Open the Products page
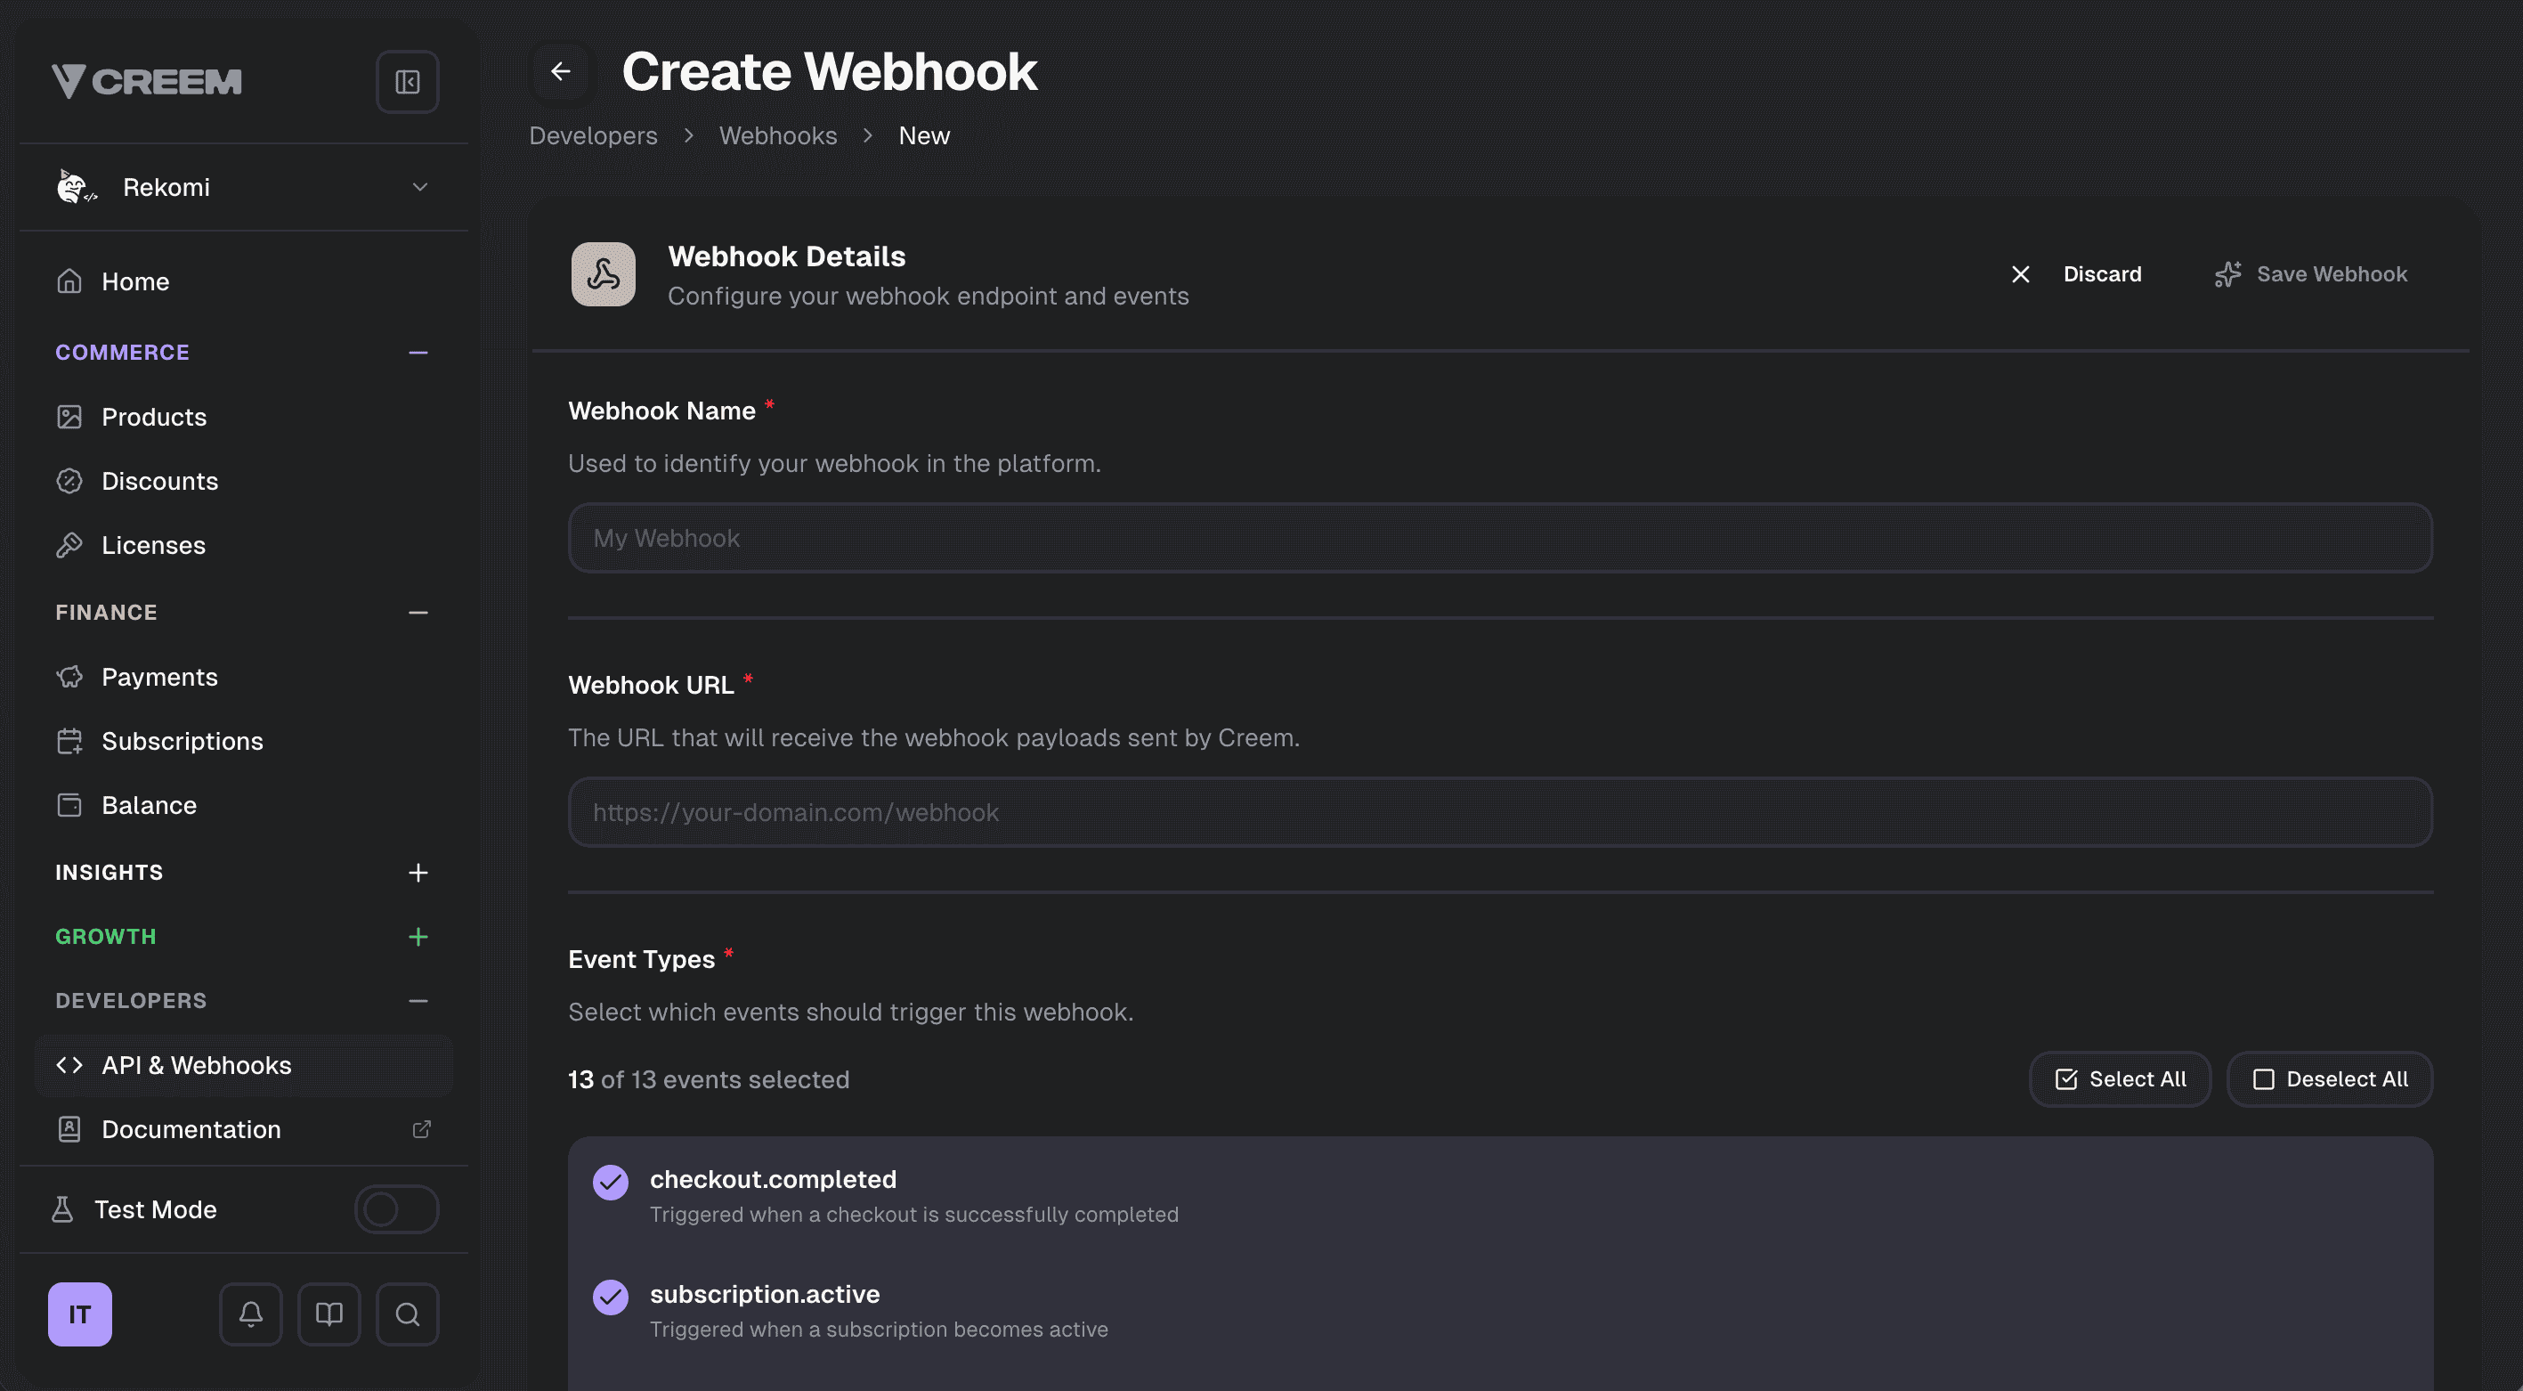Screen dimensions: 2523x1391 (244, 418)
